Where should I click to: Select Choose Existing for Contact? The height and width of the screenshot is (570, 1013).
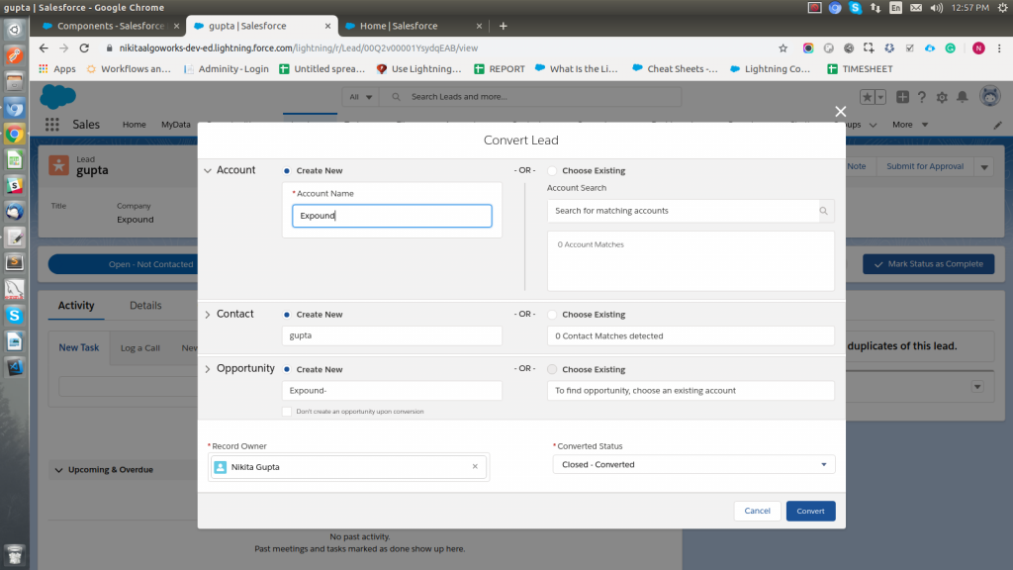pyautogui.click(x=552, y=315)
